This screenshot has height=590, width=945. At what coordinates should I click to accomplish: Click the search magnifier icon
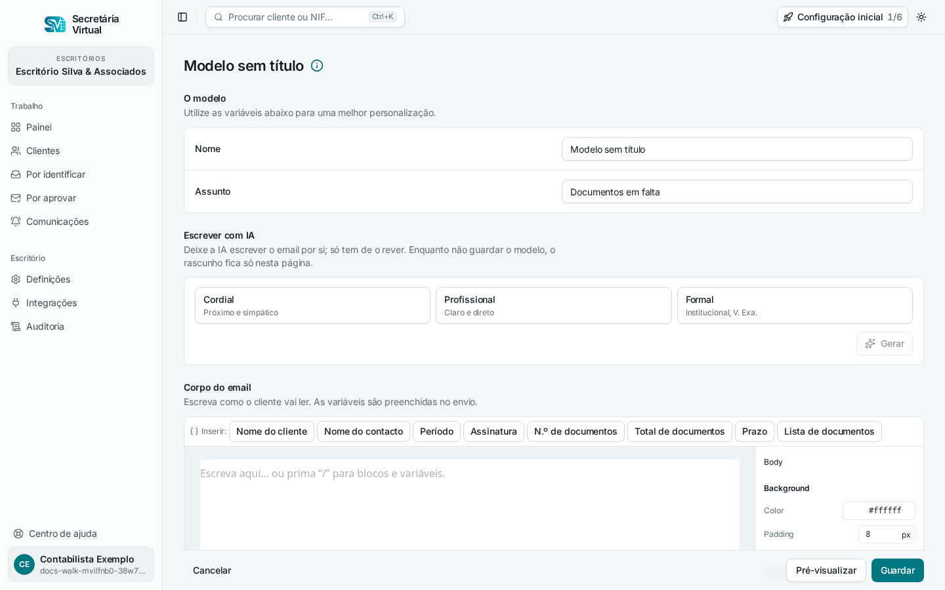(219, 17)
